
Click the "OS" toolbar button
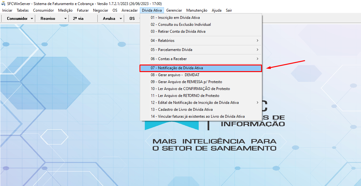tap(132, 18)
